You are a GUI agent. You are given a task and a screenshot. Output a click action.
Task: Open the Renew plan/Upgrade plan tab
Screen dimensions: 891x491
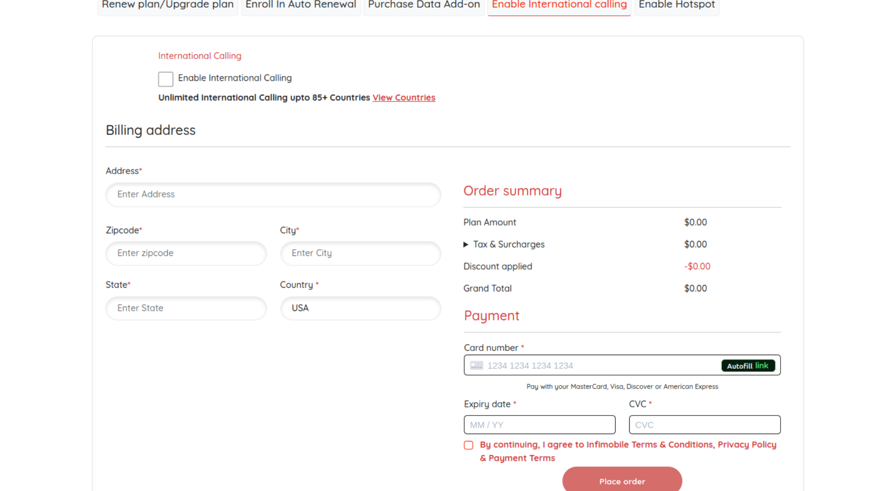pos(168,5)
